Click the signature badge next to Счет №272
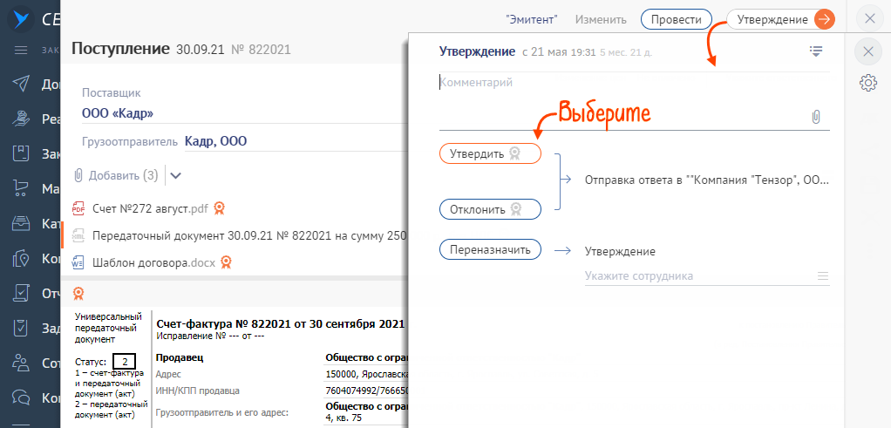Screen dimensions: 891x428 tap(220, 208)
